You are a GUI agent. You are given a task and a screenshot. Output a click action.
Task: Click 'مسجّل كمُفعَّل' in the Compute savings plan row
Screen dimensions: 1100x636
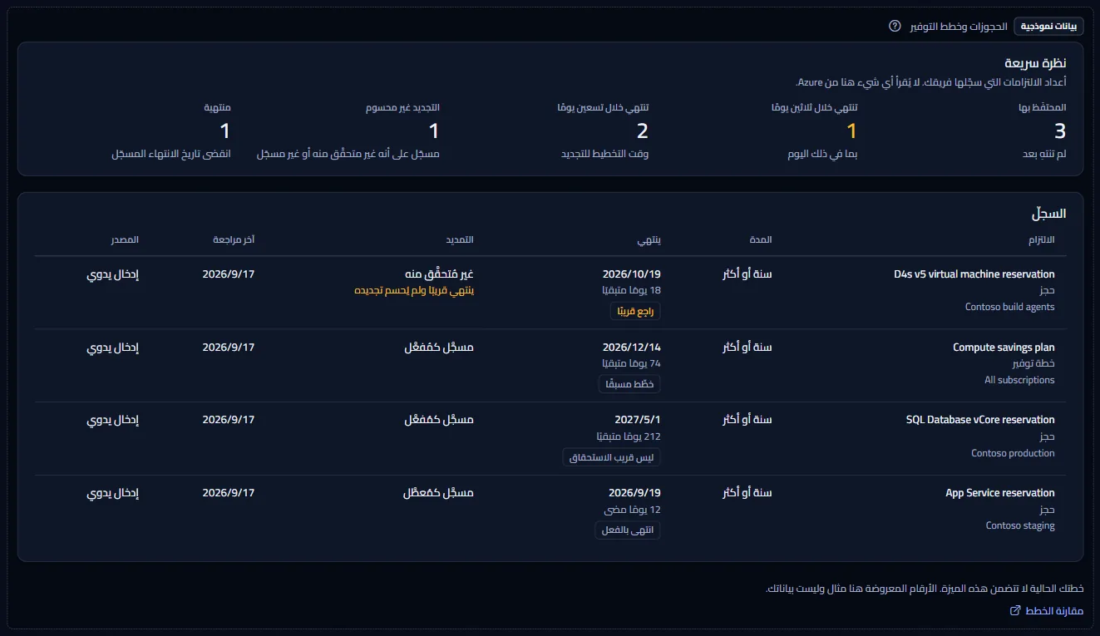[439, 348]
